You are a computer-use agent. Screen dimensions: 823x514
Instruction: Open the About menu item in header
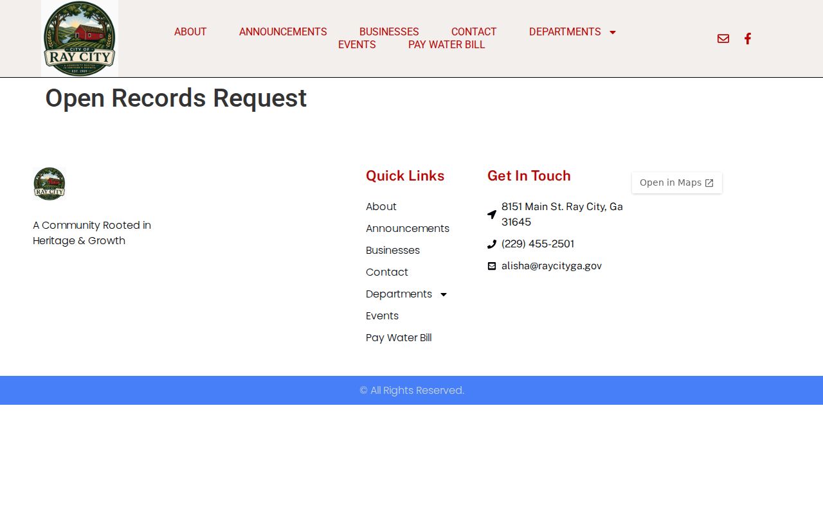(x=190, y=32)
